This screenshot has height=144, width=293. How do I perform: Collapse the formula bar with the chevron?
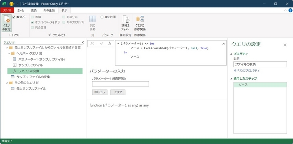point(223,44)
